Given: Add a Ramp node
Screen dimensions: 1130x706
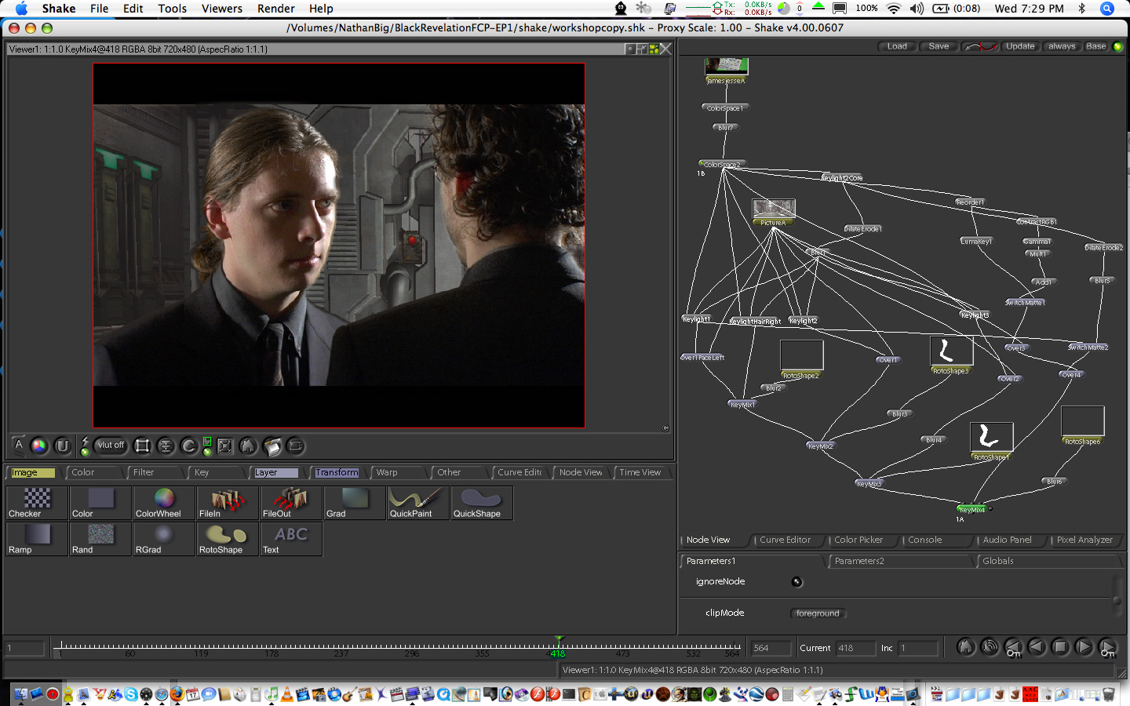Looking at the screenshot, I should pos(37,539).
